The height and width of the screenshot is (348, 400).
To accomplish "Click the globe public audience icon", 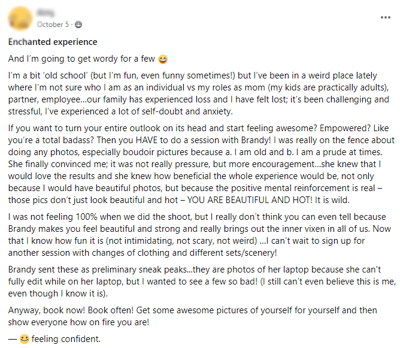I will (x=78, y=25).
